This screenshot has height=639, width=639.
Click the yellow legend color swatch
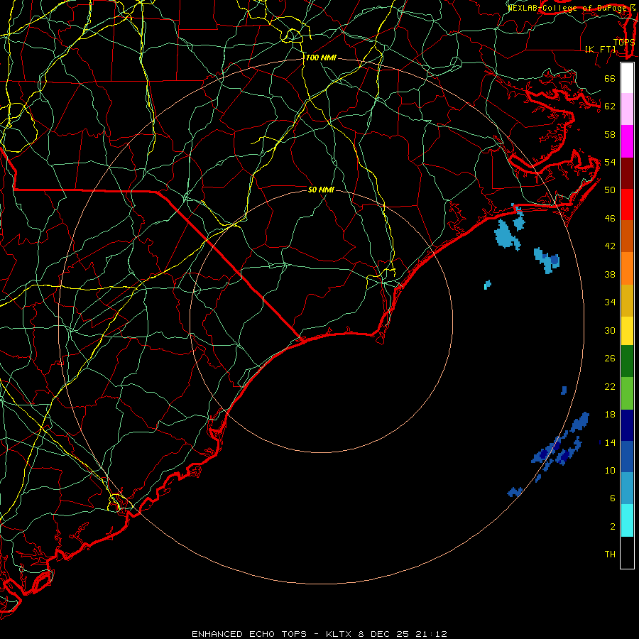point(627,331)
